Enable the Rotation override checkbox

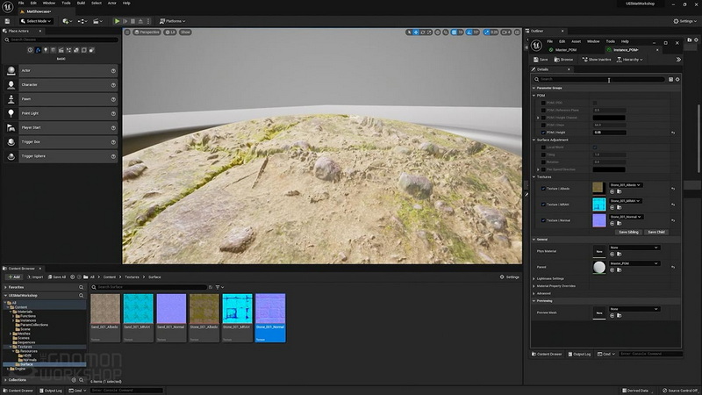pos(543,162)
